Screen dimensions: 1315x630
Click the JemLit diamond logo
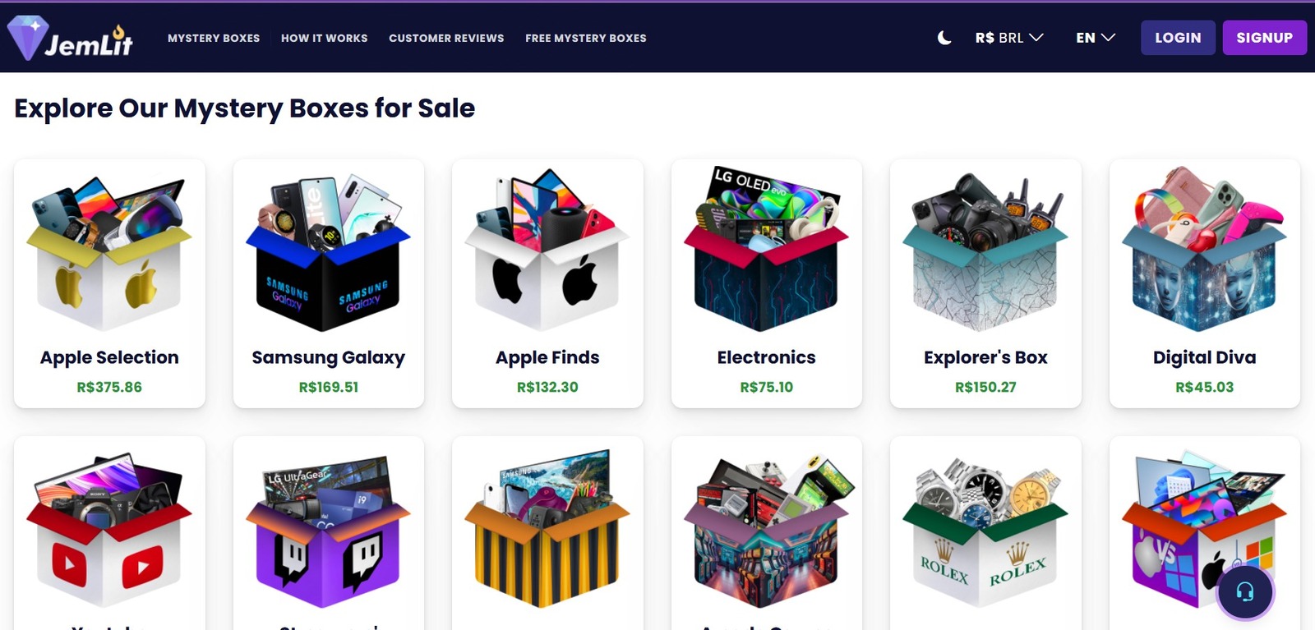(x=70, y=38)
